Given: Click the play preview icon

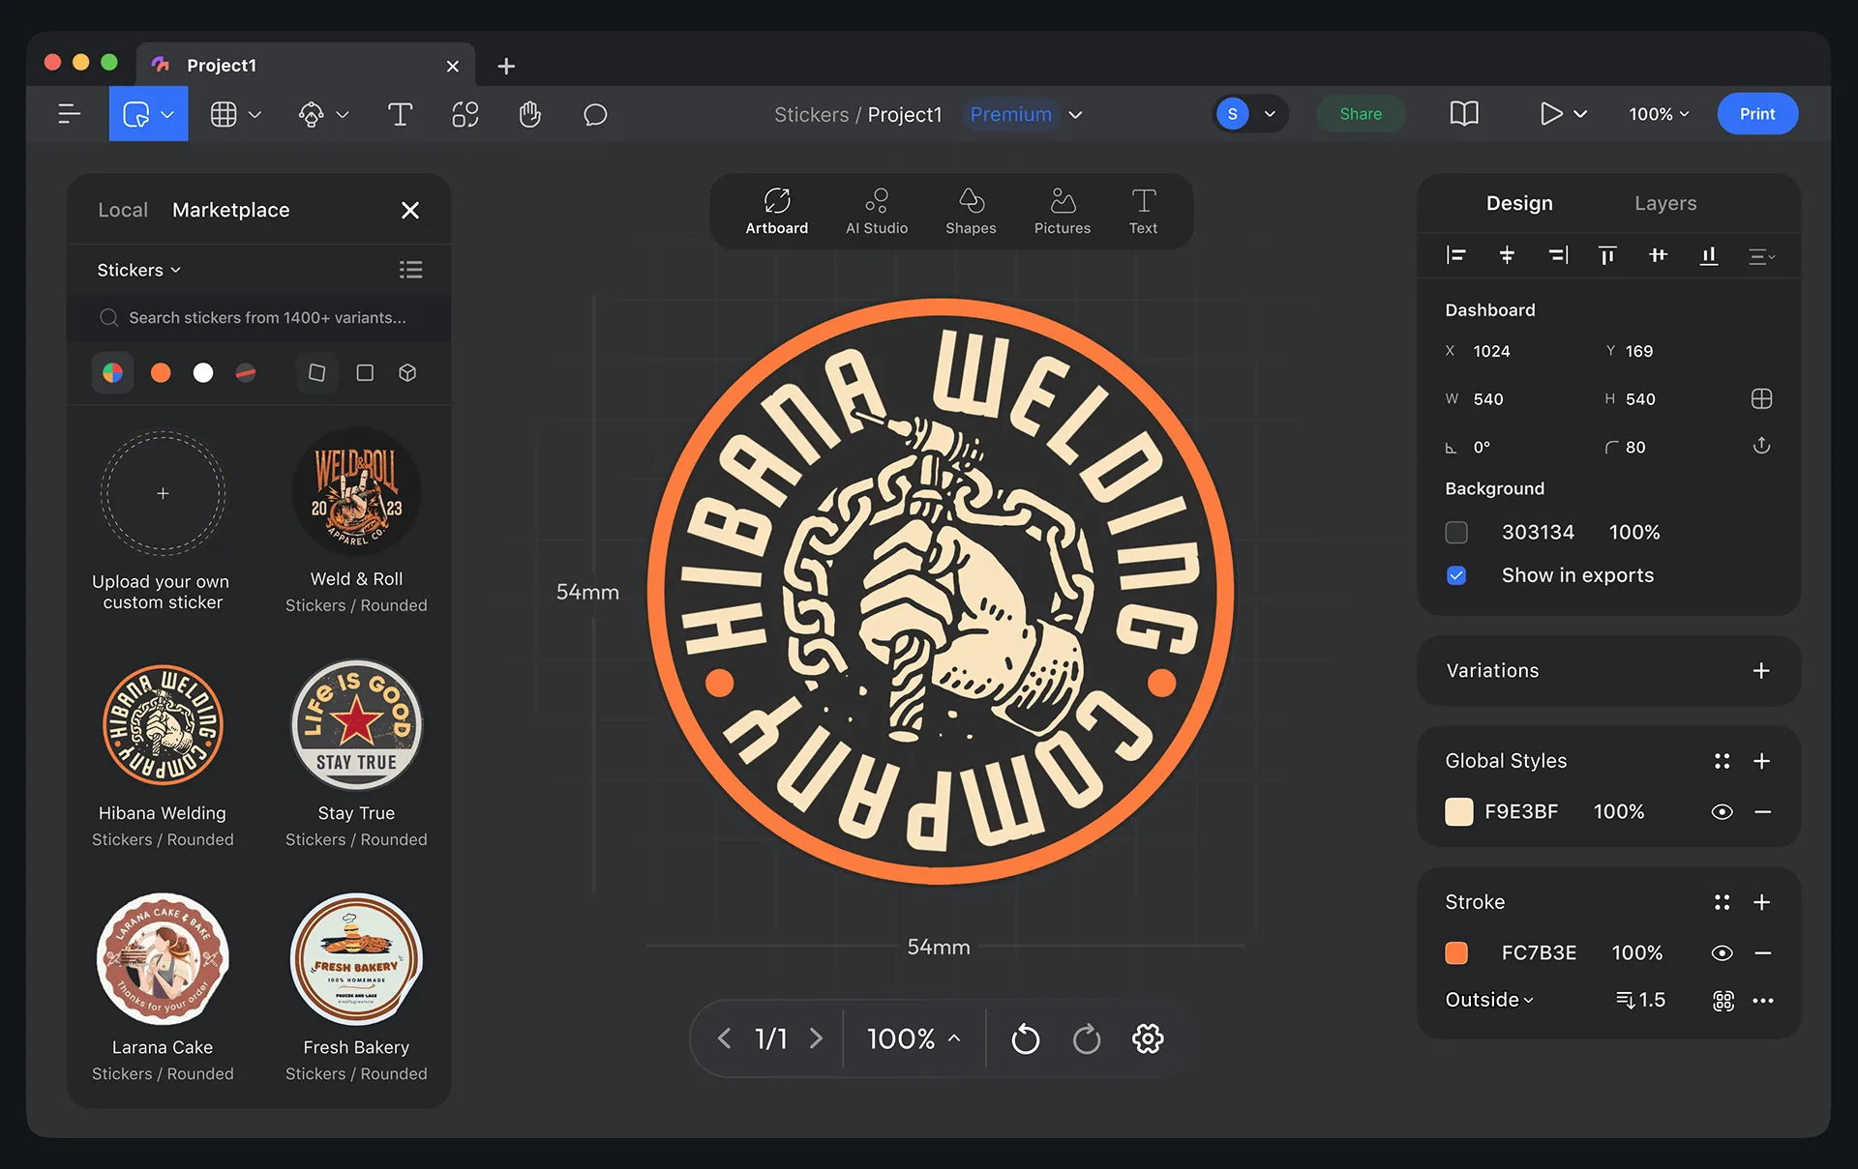Looking at the screenshot, I should tap(1551, 114).
